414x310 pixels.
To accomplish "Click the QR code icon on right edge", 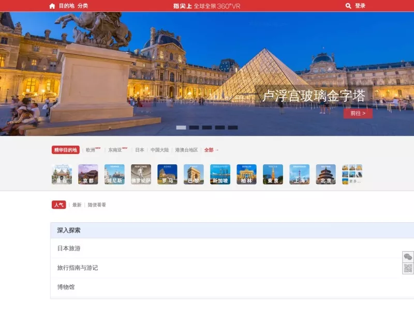I will [408, 268].
